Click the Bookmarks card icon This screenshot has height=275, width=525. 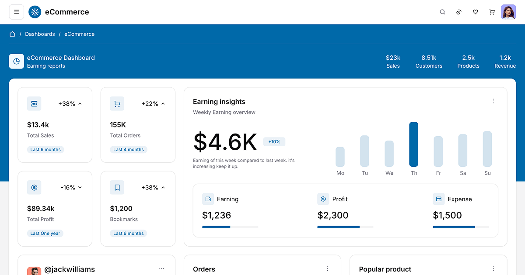click(117, 187)
